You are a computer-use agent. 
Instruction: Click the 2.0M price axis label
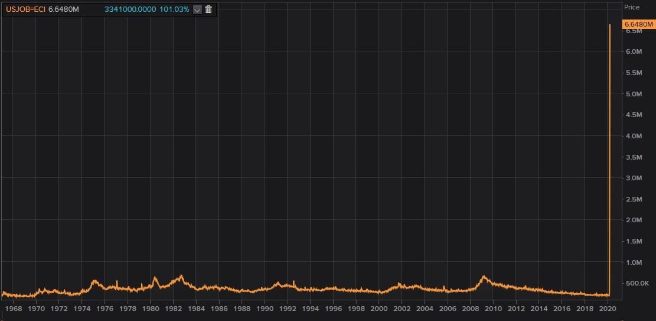pyautogui.click(x=634, y=220)
